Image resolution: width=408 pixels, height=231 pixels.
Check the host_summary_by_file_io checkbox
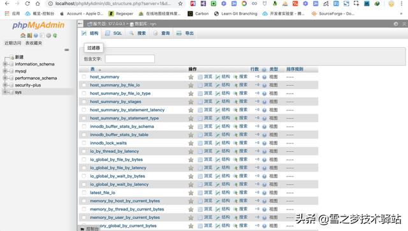pyautogui.click(x=84, y=85)
